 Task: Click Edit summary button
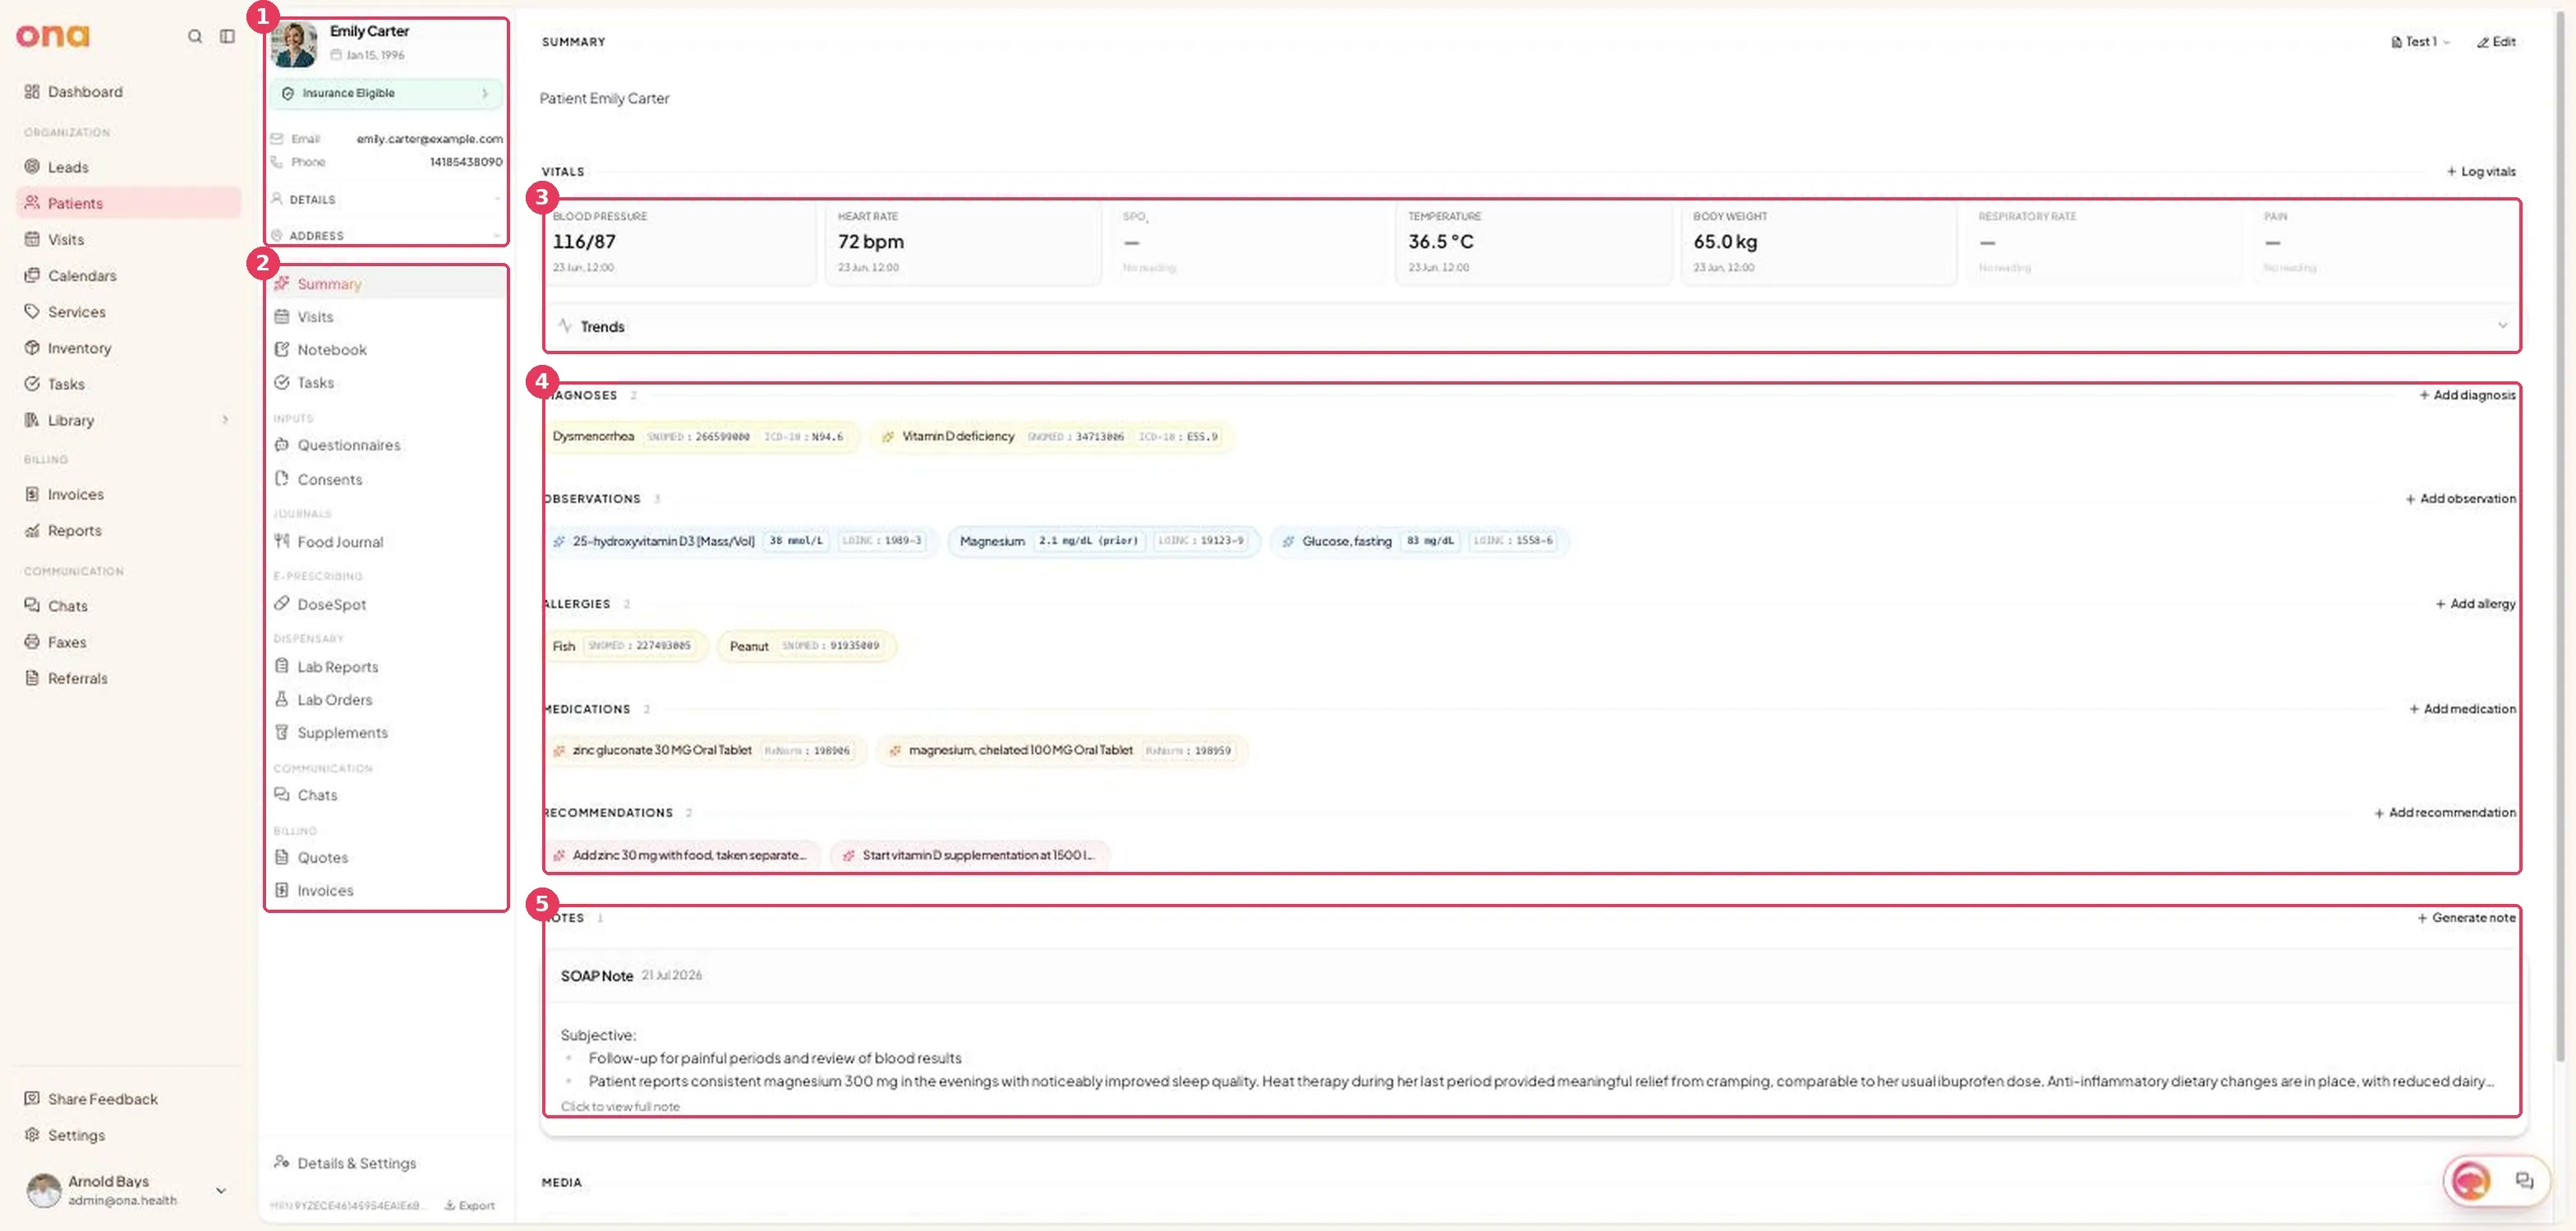point(2496,42)
